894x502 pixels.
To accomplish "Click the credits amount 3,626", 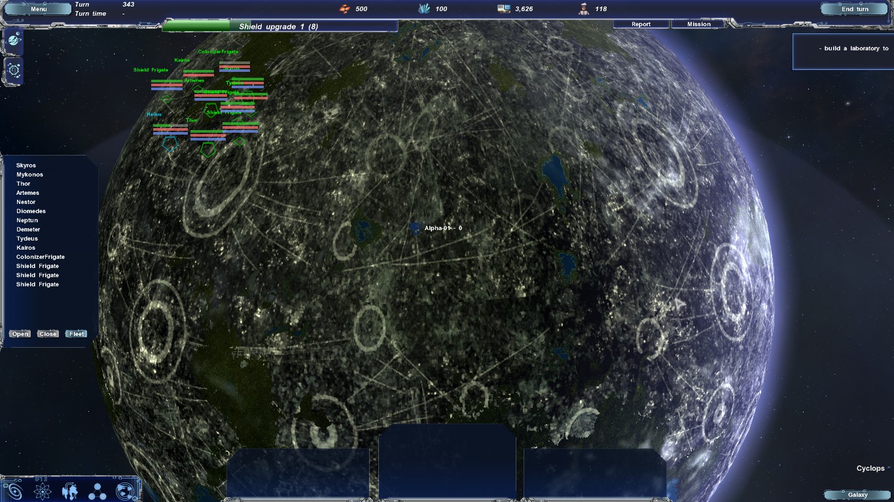I will coord(524,9).
